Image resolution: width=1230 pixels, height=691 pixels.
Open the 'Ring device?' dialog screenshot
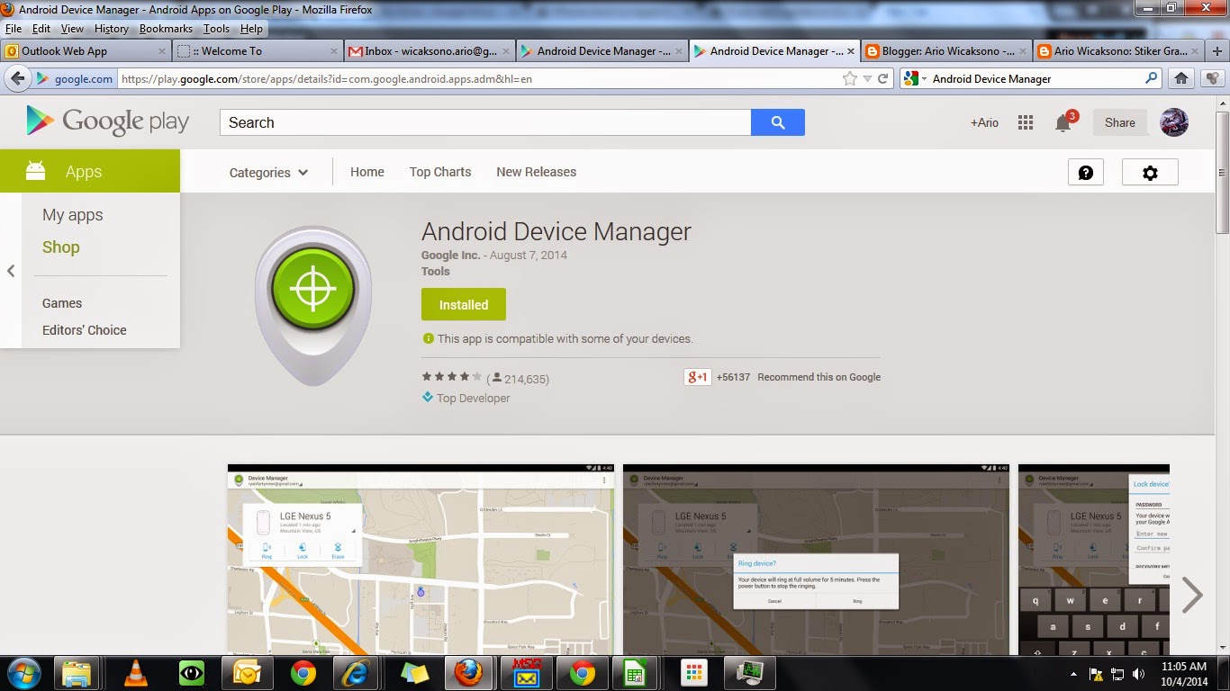[816, 560]
